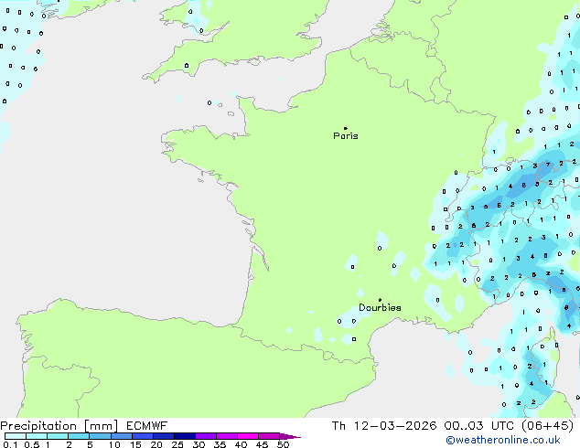Screen dimensions: 580x448
Task: Click the legend value '15'
Action: (x=135, y=444)
